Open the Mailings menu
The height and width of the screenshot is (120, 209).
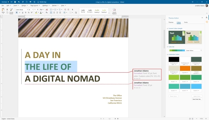click(45, 5)
